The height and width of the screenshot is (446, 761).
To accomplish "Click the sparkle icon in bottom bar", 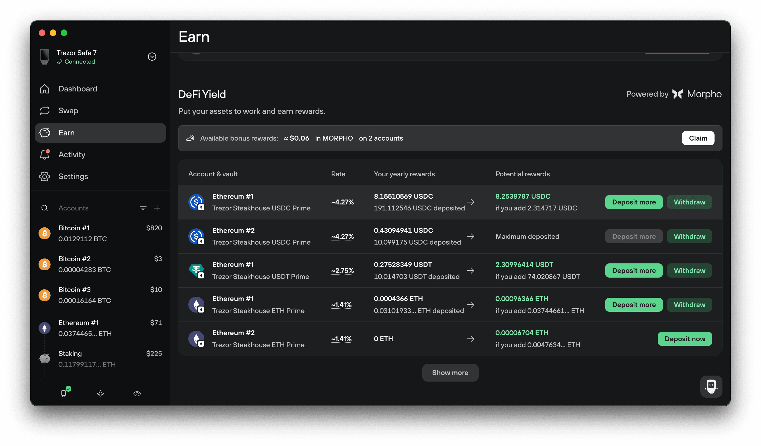I will (x=101, y=394).
